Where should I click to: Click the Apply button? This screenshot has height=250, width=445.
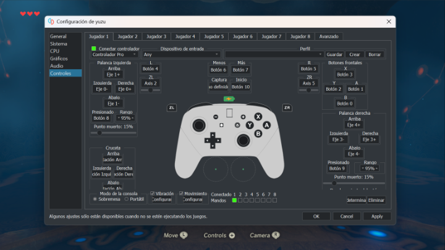(377, 216)
